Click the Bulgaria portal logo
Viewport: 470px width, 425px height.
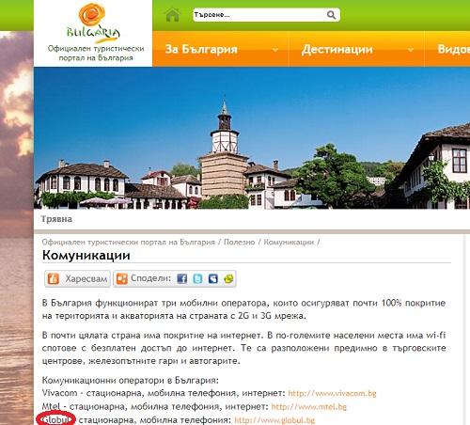(x=93, y=24)
